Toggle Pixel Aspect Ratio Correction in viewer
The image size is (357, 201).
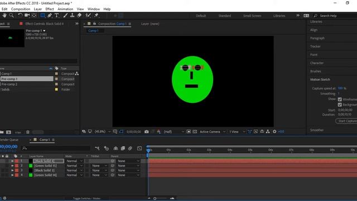249,132
